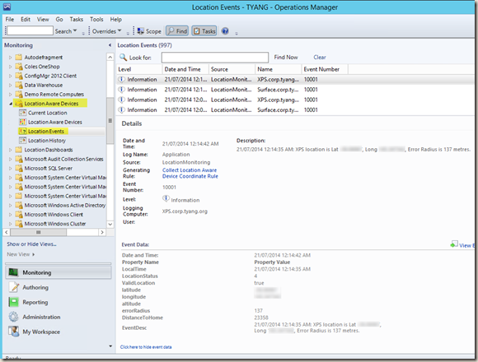Open Help via the blue question icon
Image resolution: width=478 pixels, height=362 pixels.
pos(225,31)
